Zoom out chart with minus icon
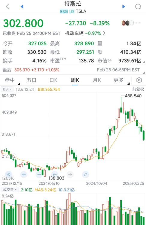 click(x=39, y=174)
